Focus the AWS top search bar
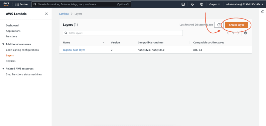Image resolution: width=266 pixels, height=126 pixels. pyautogui.click(x=81, y=4)
